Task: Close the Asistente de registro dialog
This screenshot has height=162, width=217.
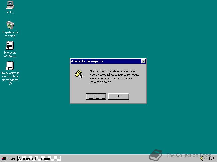Action: (143, 61)
